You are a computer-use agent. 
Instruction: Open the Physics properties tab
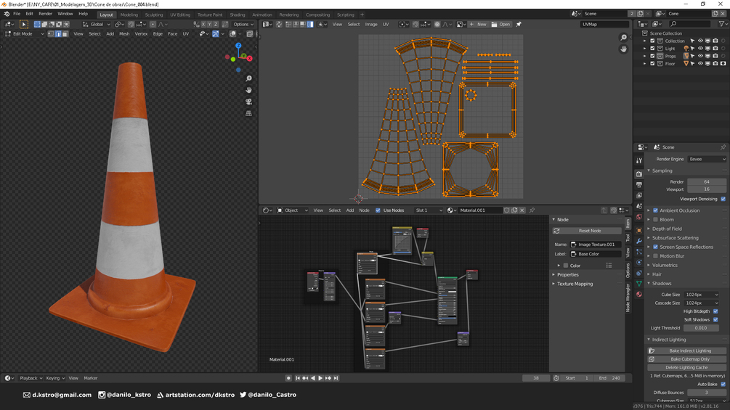639,262
